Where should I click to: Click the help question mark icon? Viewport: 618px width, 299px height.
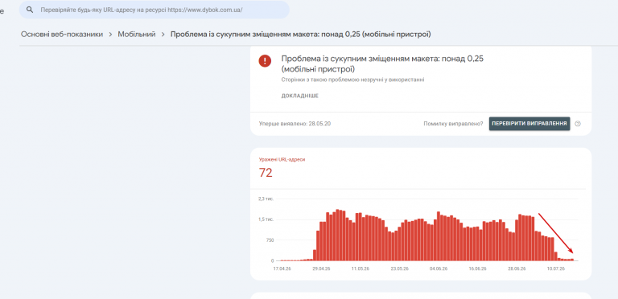point(578,124)
